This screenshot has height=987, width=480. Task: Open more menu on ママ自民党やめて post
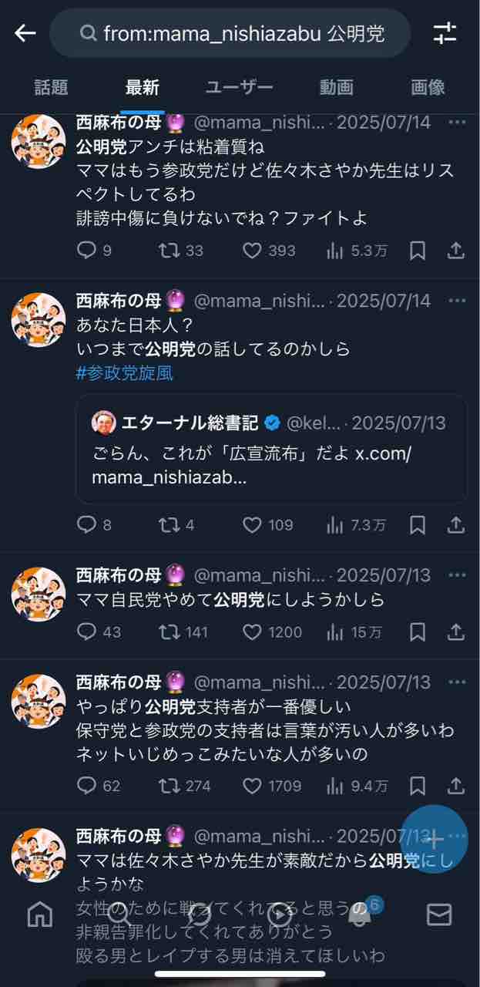tap(457, 576)
